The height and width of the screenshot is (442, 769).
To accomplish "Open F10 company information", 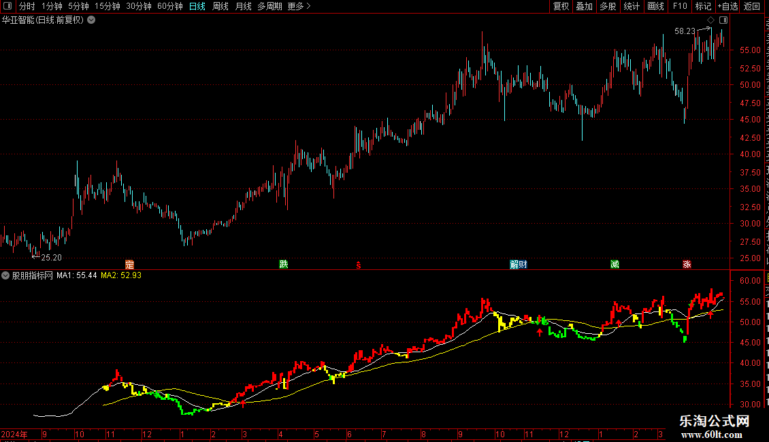I will pos(680,6).
